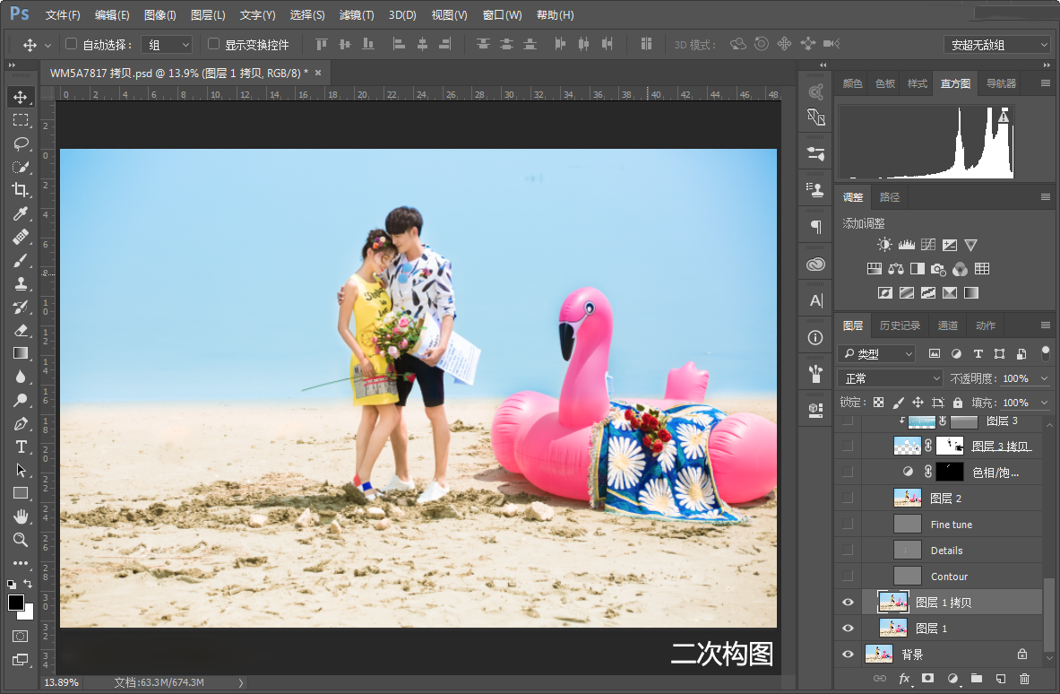Open the layer filter 类型 dropdown
Image resolution: width=1060 pixels, height=694 pixels.
pos(877,353)
